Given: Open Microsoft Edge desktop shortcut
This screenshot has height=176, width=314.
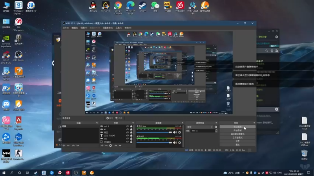Looking at the screenshot, I should (130, 8).
